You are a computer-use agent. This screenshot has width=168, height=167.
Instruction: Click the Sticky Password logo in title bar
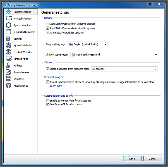(x=5, y=5)
